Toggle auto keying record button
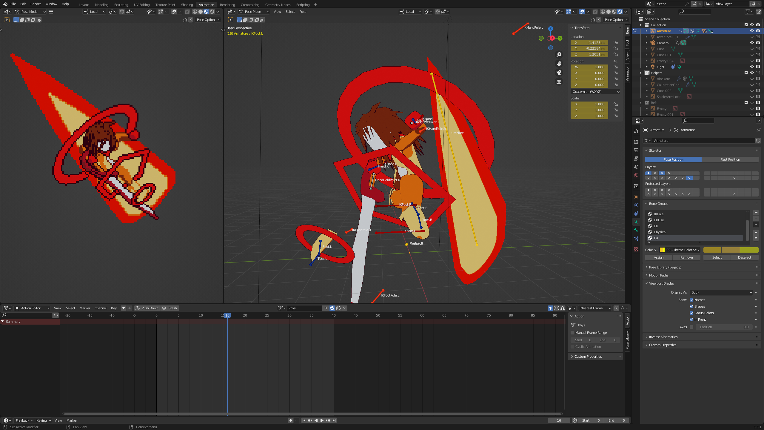Screen dimensions: 764x430 pos(291,420)
